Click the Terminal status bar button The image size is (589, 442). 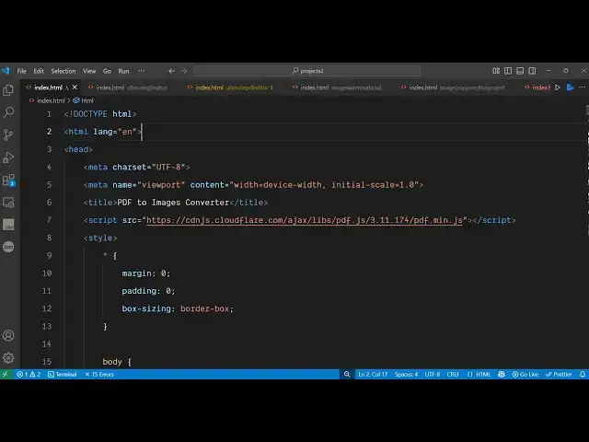[63, 374]
